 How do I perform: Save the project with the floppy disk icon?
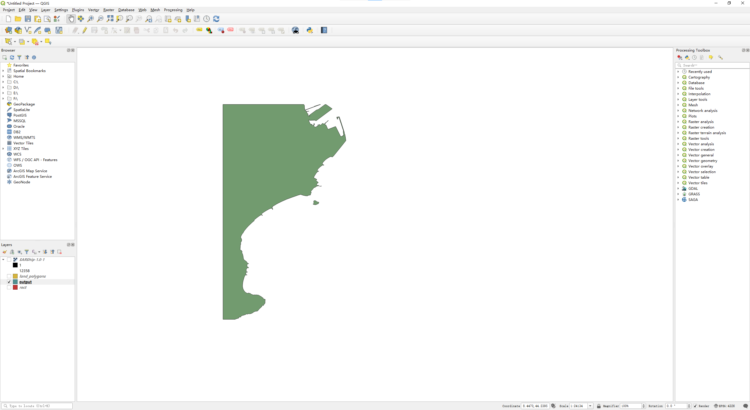point(28,19)
